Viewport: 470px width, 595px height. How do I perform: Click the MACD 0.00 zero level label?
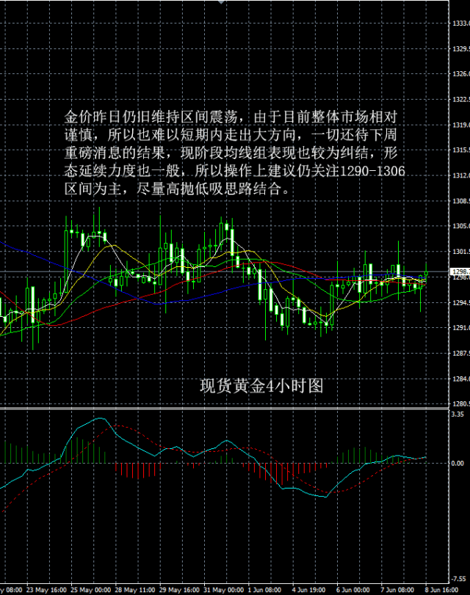click(x=458, y=464)
